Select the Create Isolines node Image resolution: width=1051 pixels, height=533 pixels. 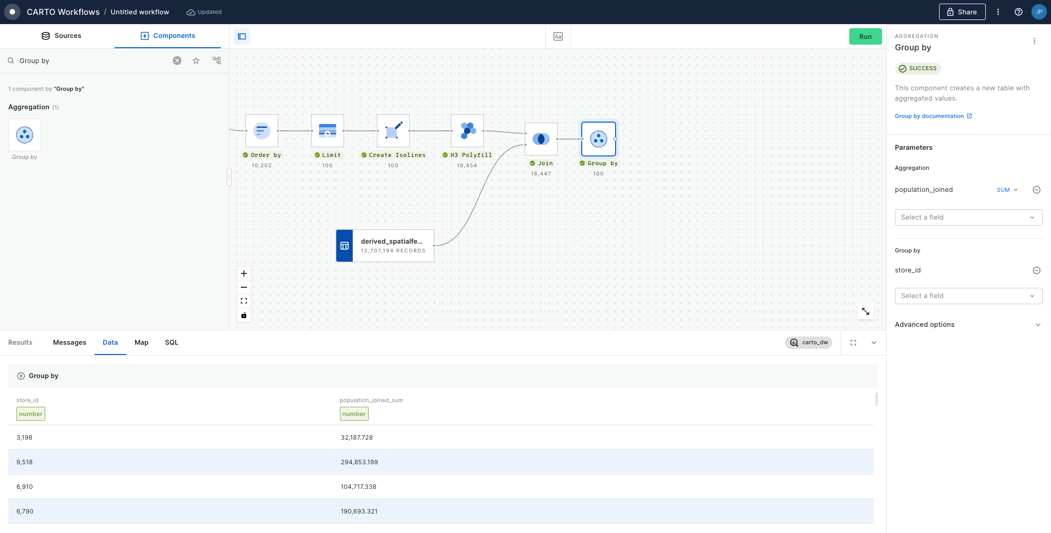click(x=393, y=131)
